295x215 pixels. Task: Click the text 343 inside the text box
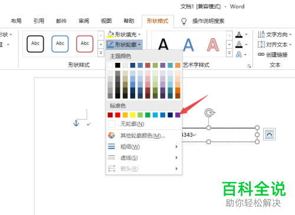pyautogui.click(x=188, y=135)
